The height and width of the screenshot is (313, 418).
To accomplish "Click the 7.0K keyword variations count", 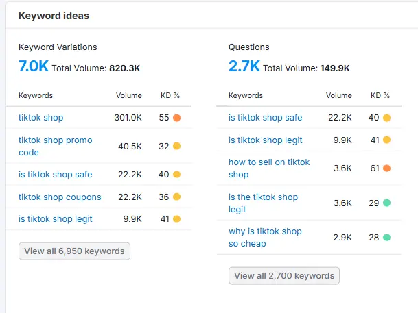I will point(33,66).
